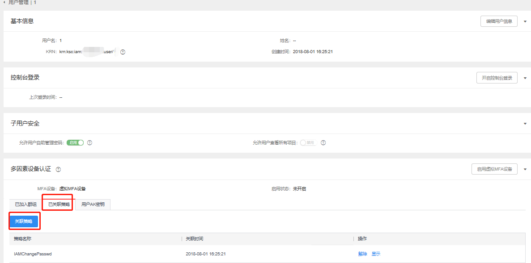Collapse the 基本信息 section arrow

point(525,21)
